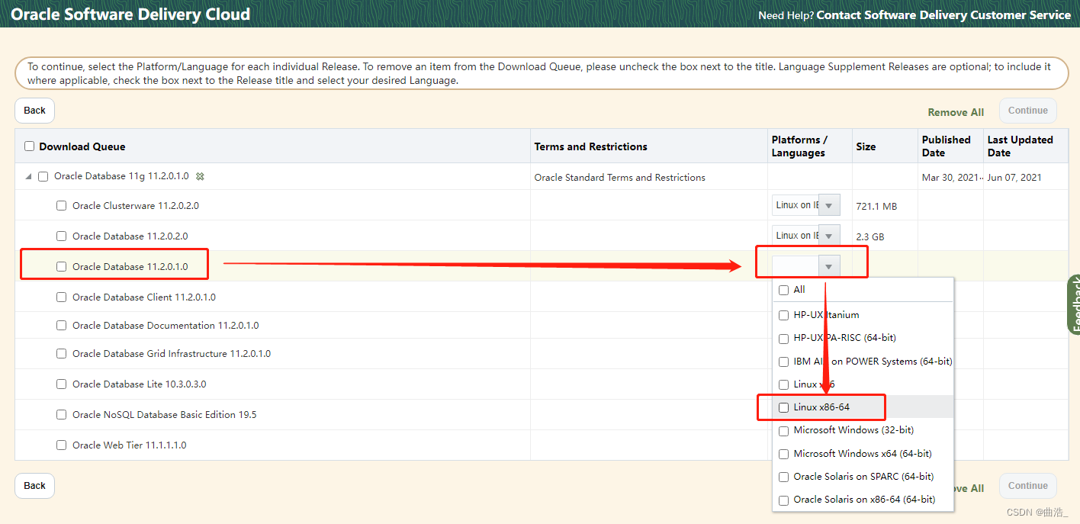The image size is (1080, 524).
Task: Tick the Oracle Database Lite 10.3.0.3.0 checkbox
Action: pyautogui.click(x=62, y=384)
